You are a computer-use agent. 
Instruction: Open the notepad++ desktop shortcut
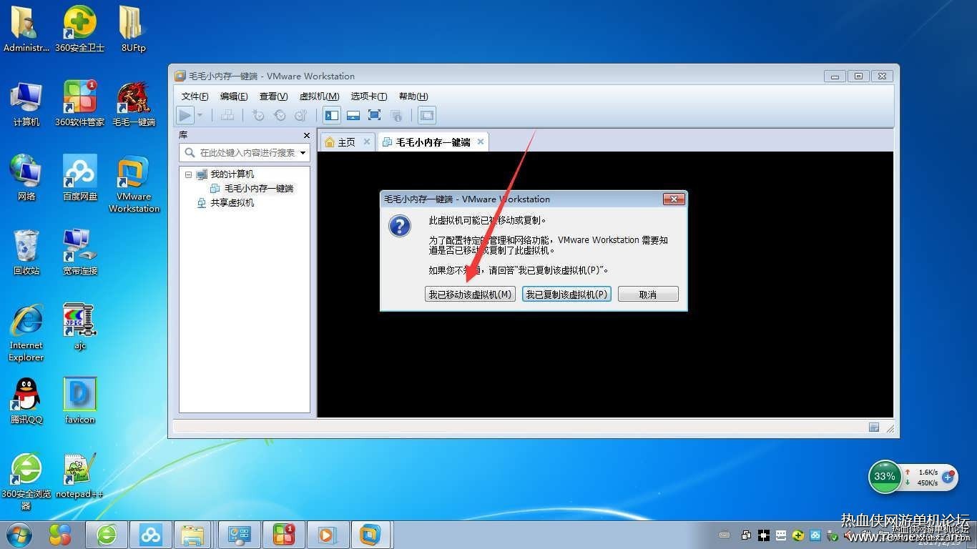point(80,475)
